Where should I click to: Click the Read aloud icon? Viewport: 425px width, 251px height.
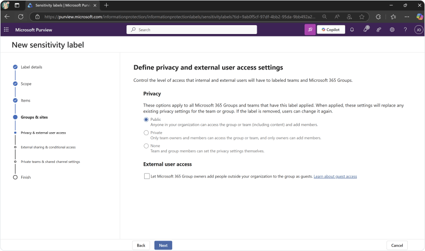337,17
